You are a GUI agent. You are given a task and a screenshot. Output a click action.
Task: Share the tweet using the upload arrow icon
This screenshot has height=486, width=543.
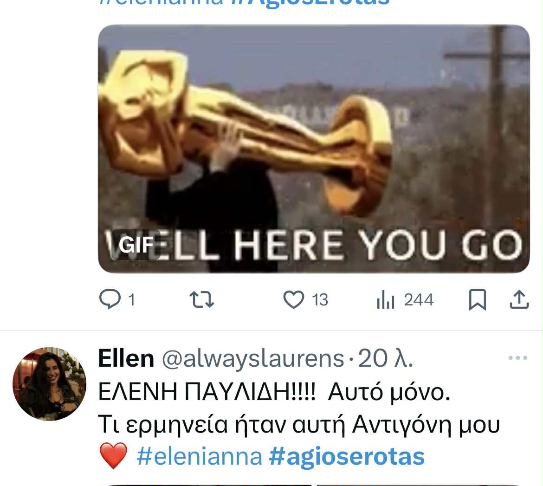(519, 299)
